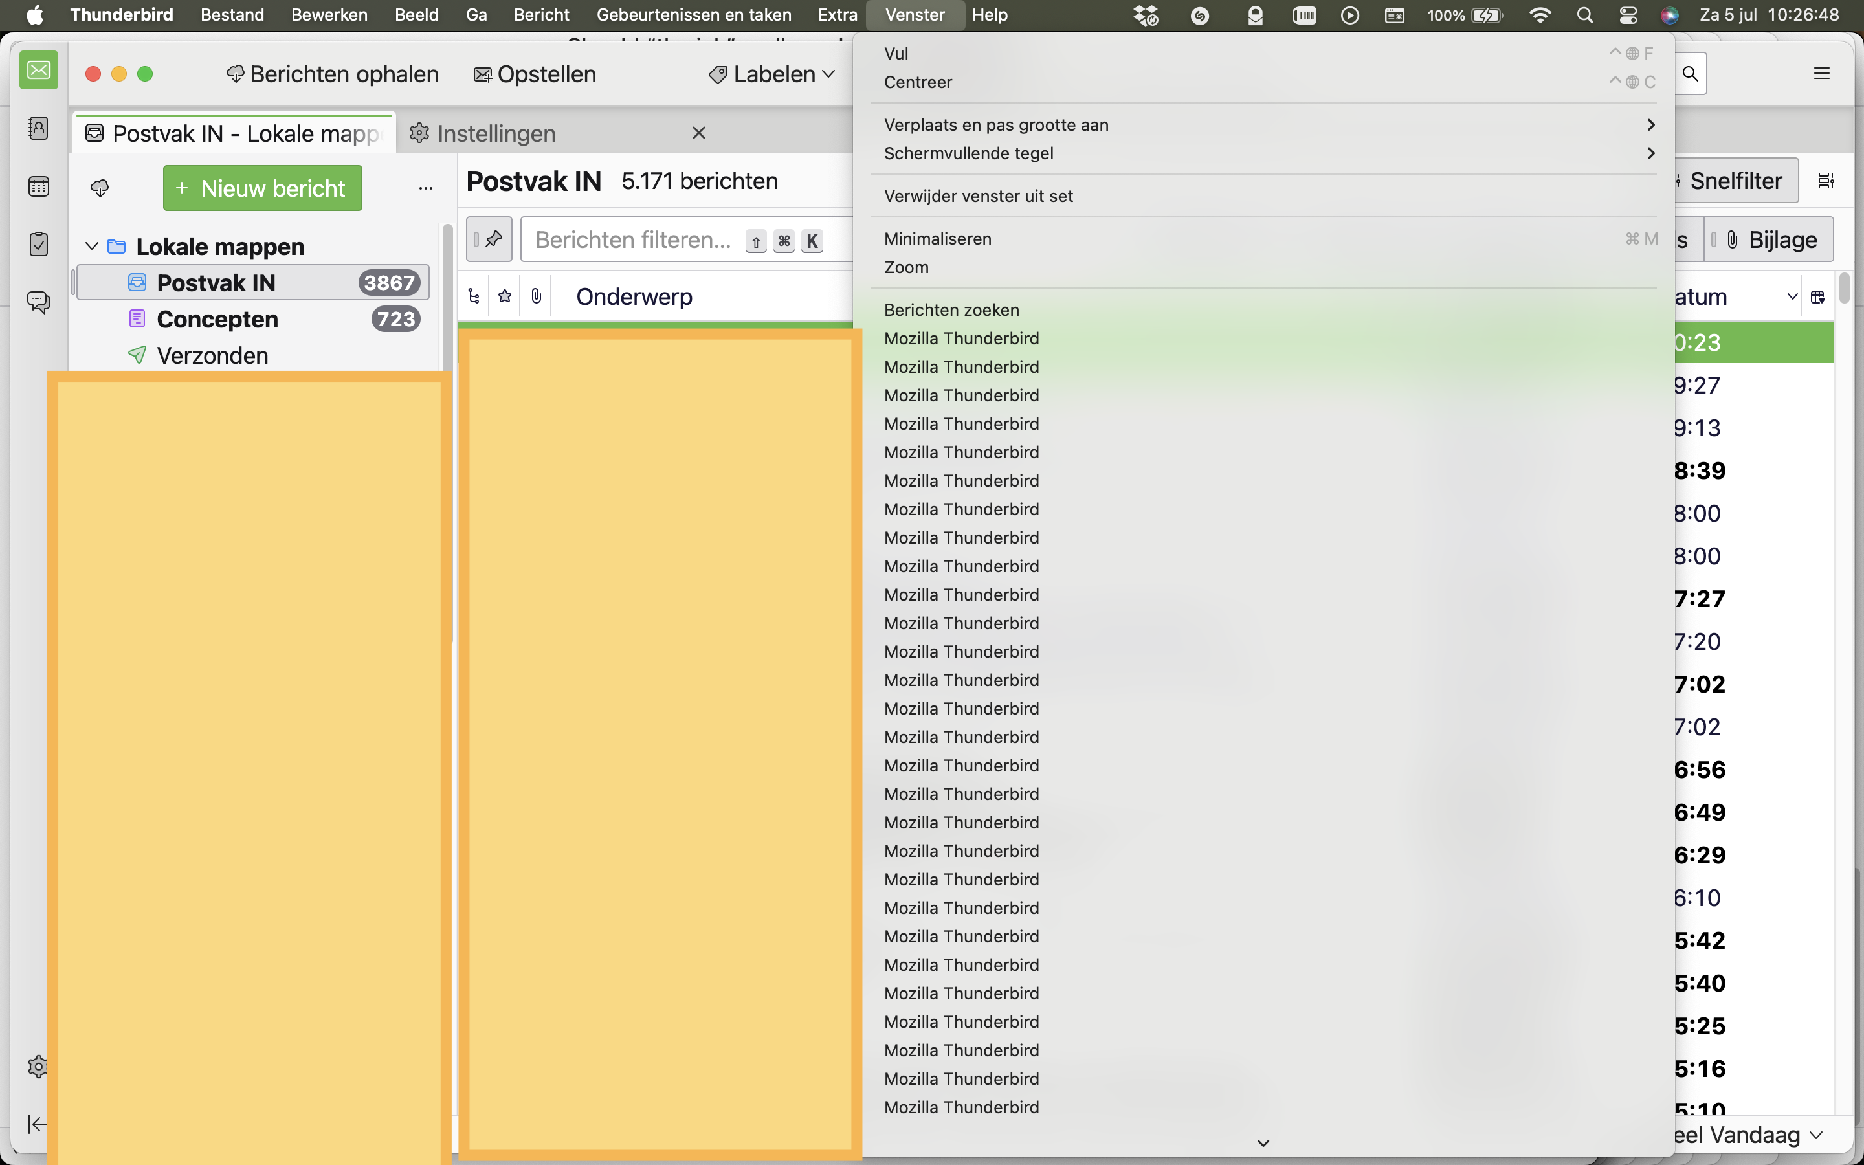This screenshot has width=1864, height=1165.
Task: Open the chat sidebar icon
Action: click(39, 301)
